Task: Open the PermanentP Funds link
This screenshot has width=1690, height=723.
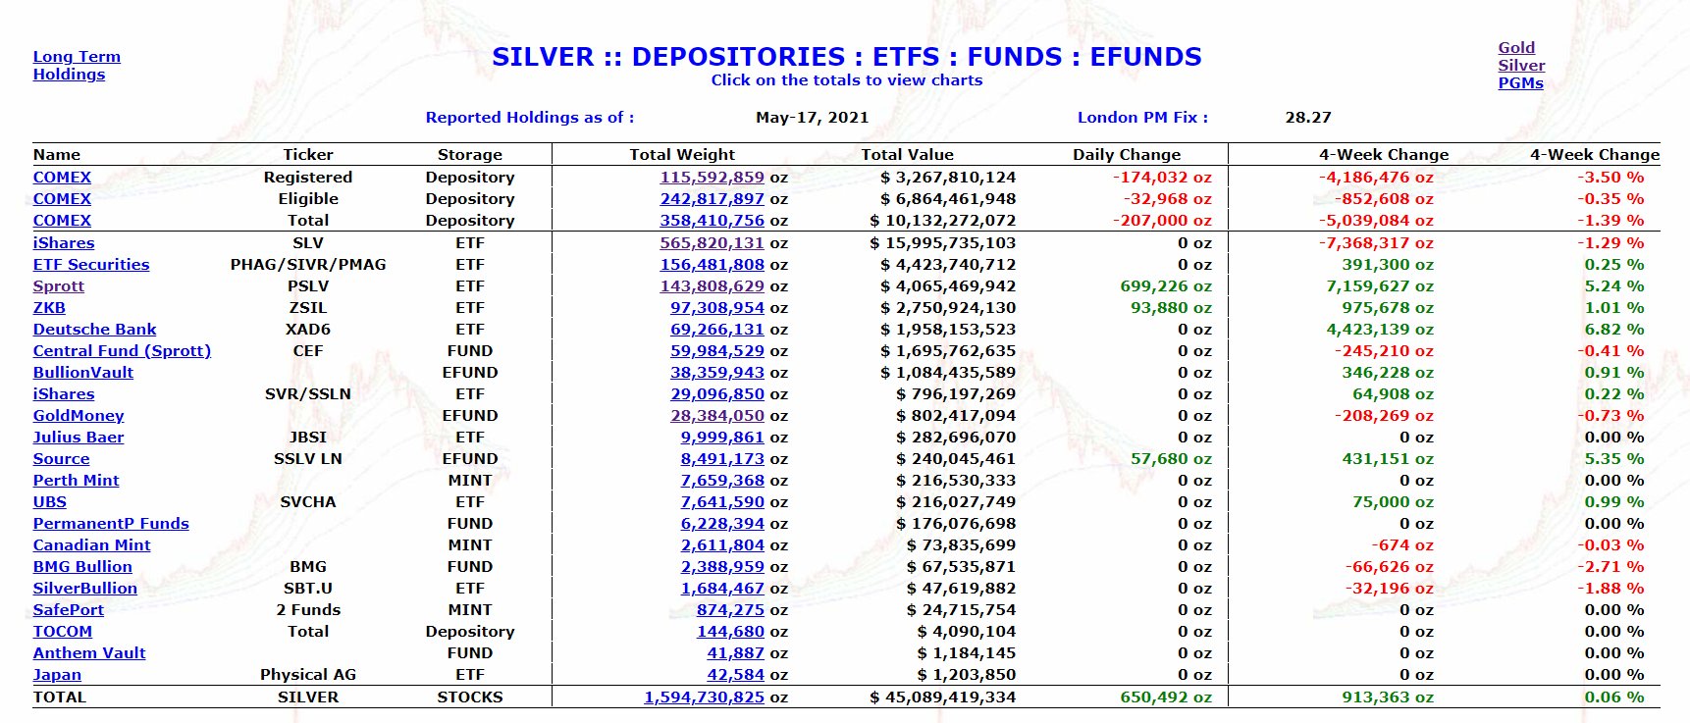Action: 111,524
